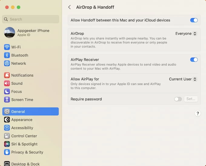Click the 'Apple ID' subtitle text
Image resolution: width=206 pixels, height=166 pixels.
(x=24, y=35)
